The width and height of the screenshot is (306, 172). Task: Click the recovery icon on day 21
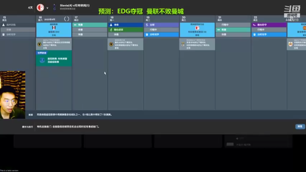pyautogui.click(x=218, y=30)
